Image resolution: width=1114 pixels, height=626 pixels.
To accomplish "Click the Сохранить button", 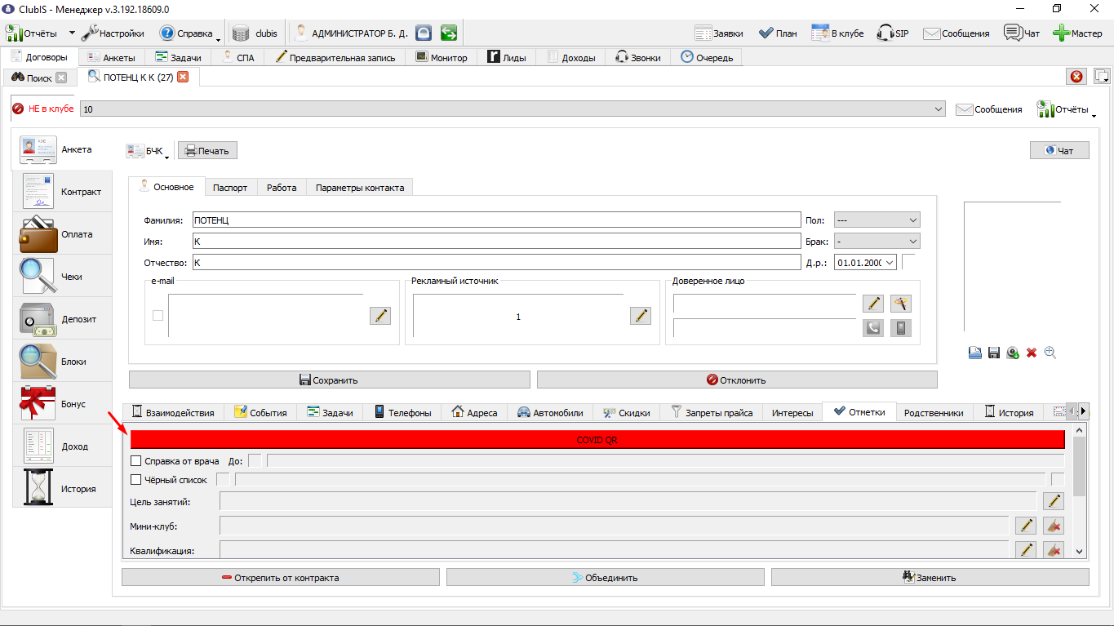I will pyautogui.click(x=330, y=380).
